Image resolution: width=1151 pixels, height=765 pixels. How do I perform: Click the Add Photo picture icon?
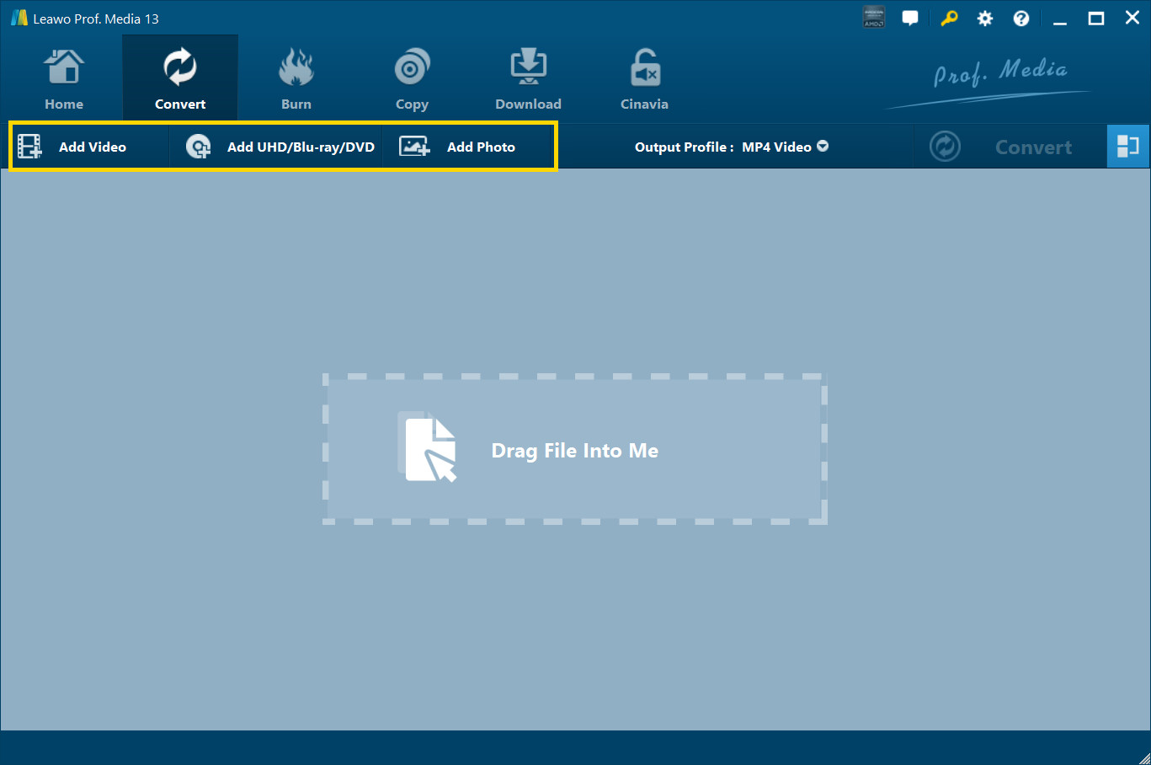click(413, 146)
